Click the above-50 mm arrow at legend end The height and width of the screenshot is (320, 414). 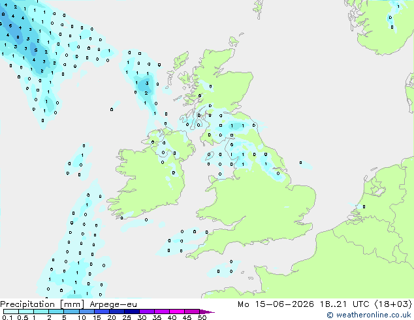[207, 312]
